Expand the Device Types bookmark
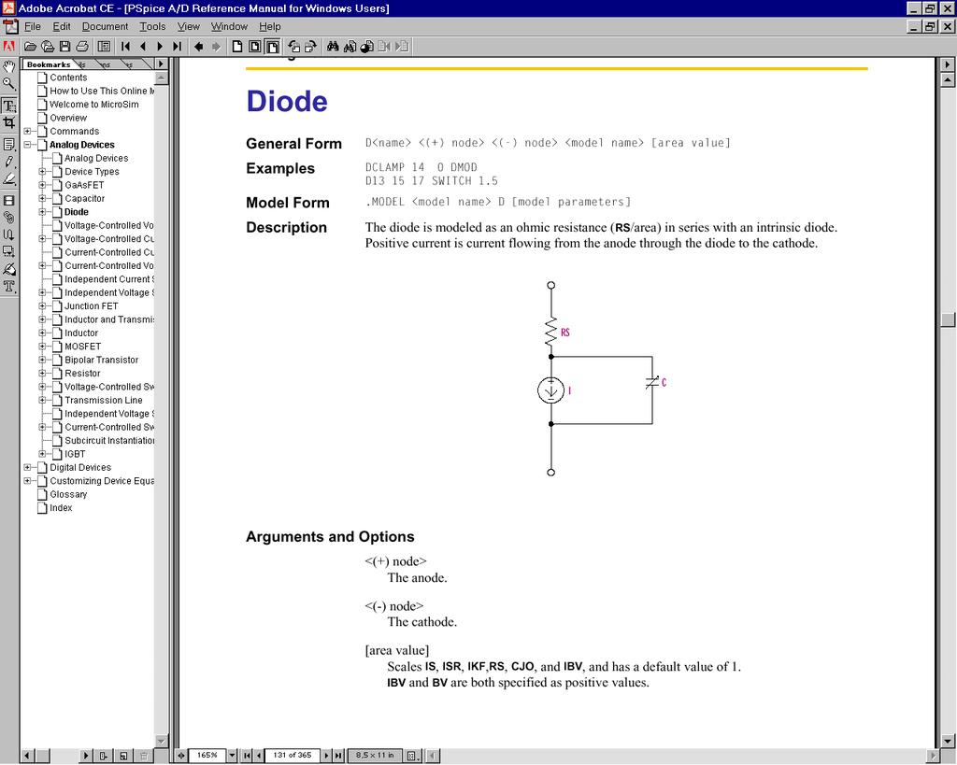The height and width of the screenshot is (765, 957). pyautogui.click(x=42, y=172)
